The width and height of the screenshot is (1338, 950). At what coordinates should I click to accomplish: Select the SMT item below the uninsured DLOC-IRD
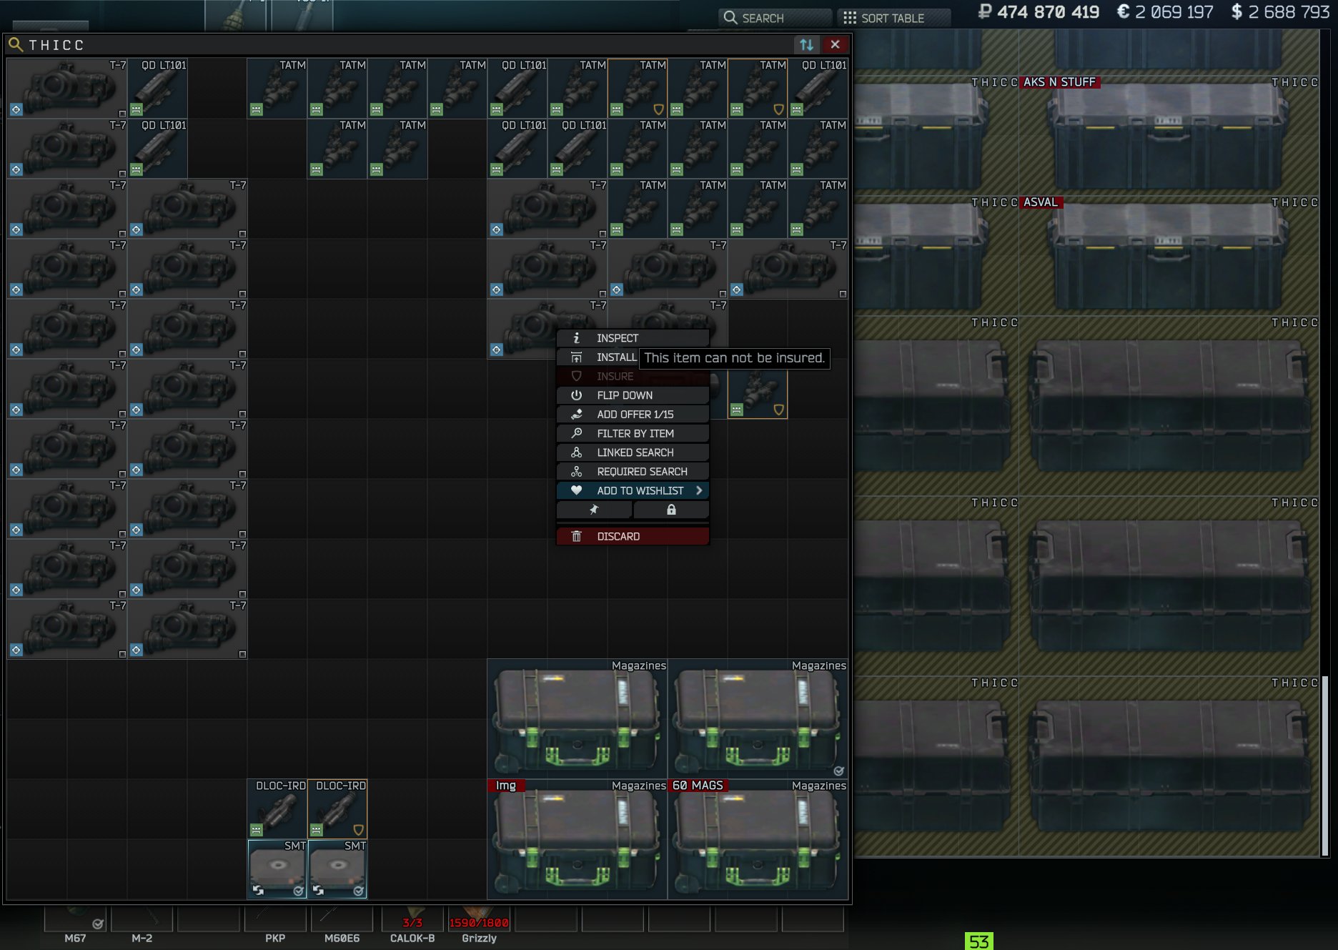tap(277, 869)
